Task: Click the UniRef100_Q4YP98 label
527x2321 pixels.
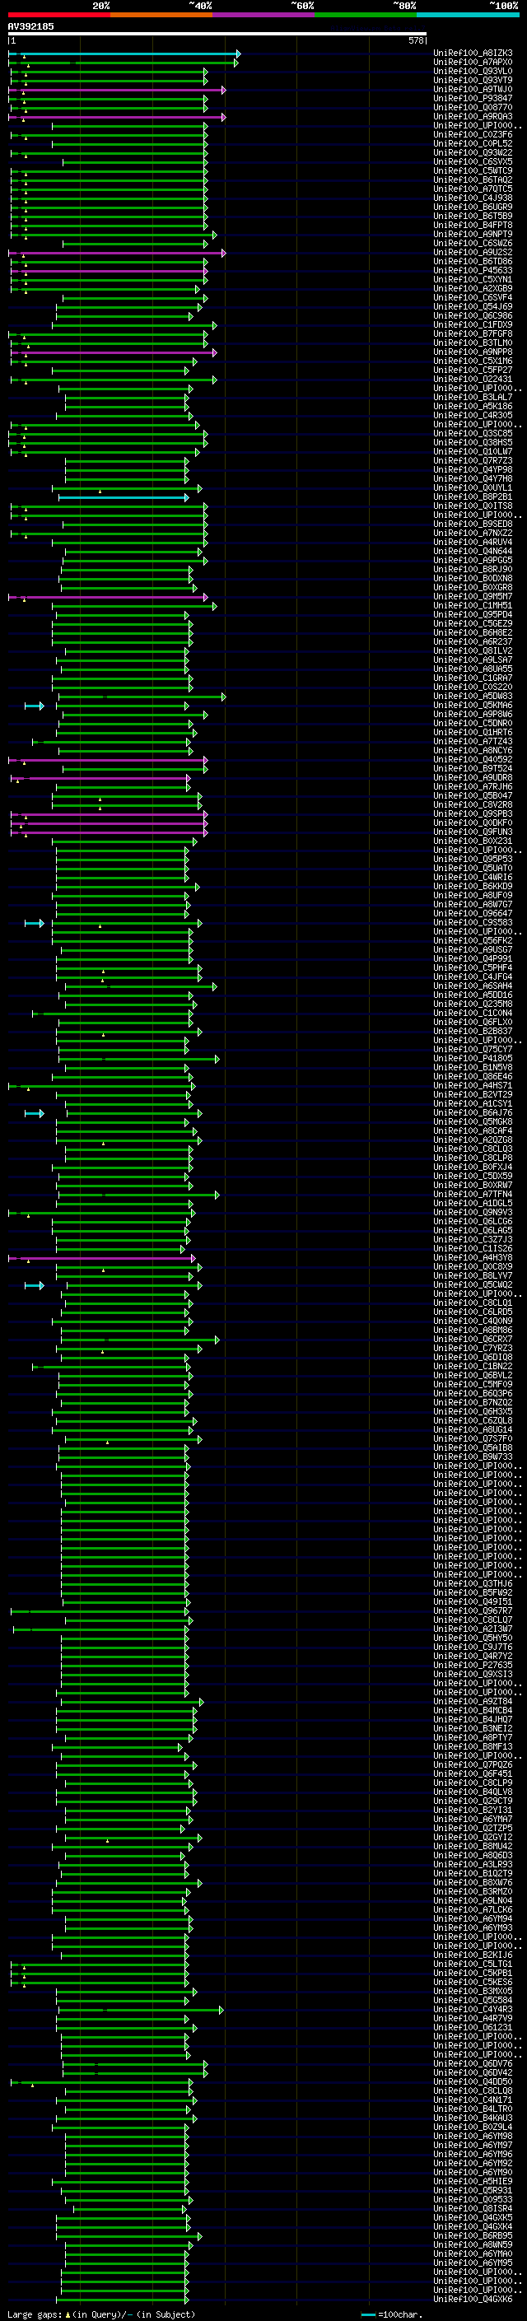Action: tap(472, 469)
